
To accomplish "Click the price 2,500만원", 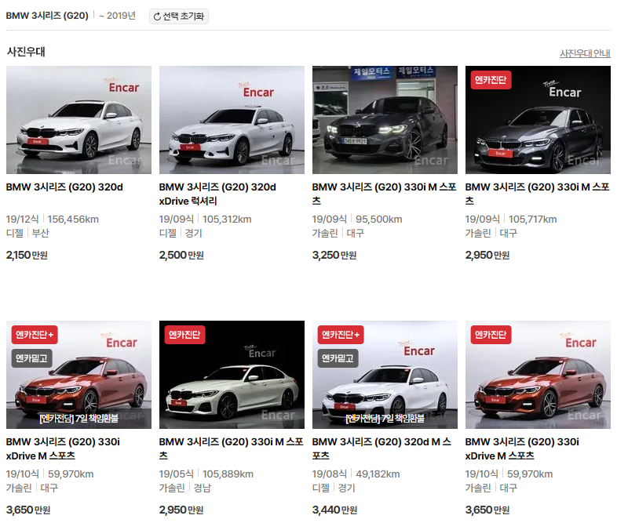I will point(181,256).
